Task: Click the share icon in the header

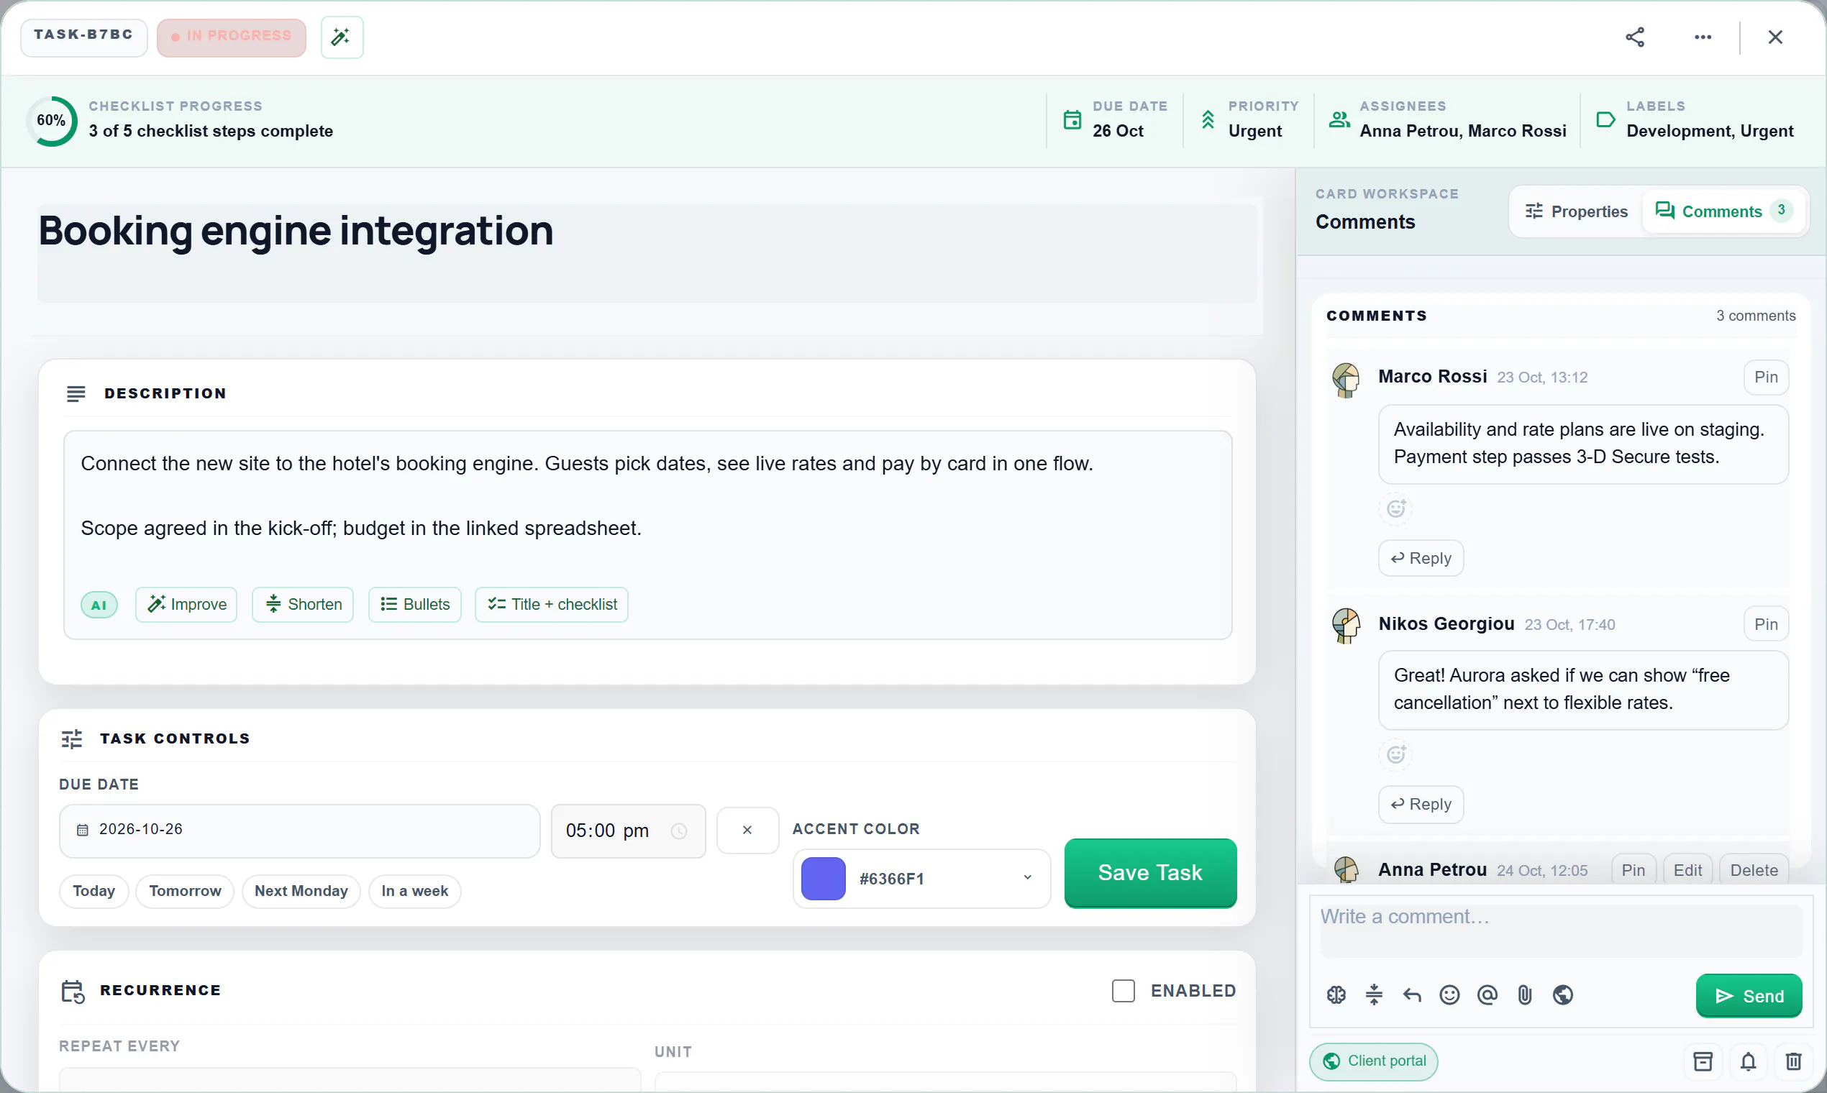Action: [x=1635, y=37]
